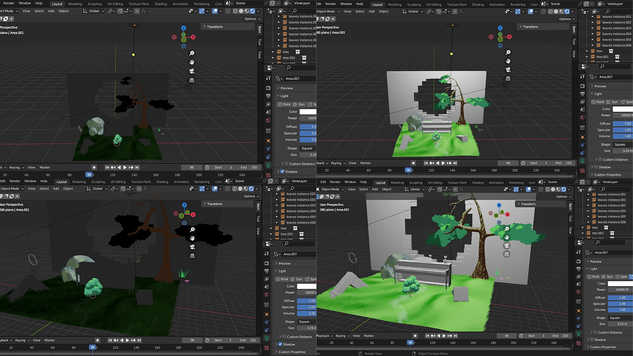Click camera view icon in bottom-left Blender viewport
The width and height of the screenshot is (633, 356).
pyautogui.click(x=193, y=247)
